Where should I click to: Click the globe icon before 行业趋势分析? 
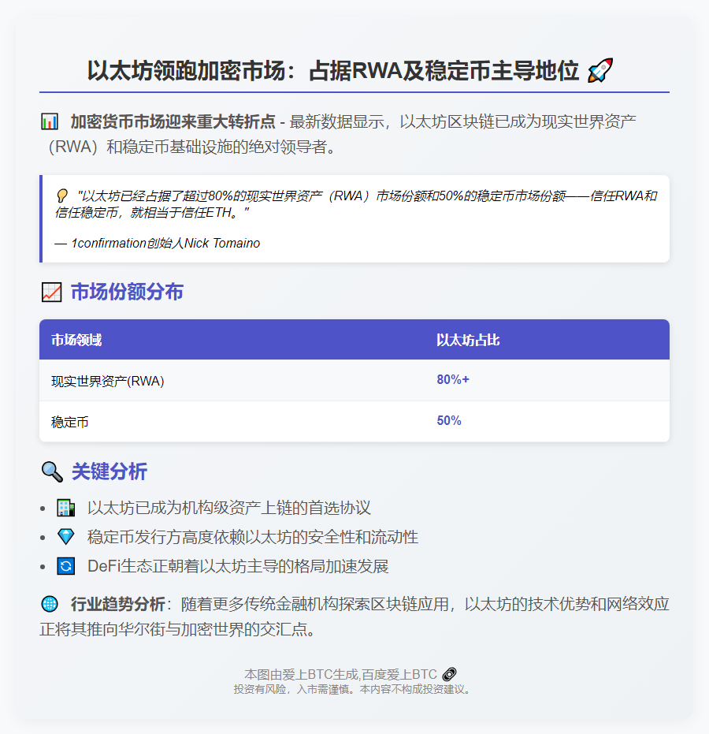50,603
